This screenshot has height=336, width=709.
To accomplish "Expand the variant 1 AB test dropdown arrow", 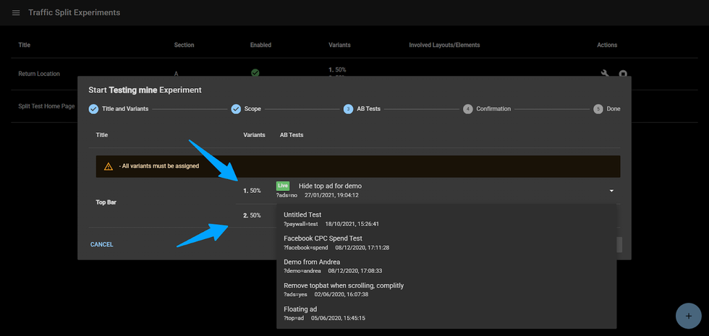I will click(611, 191).
